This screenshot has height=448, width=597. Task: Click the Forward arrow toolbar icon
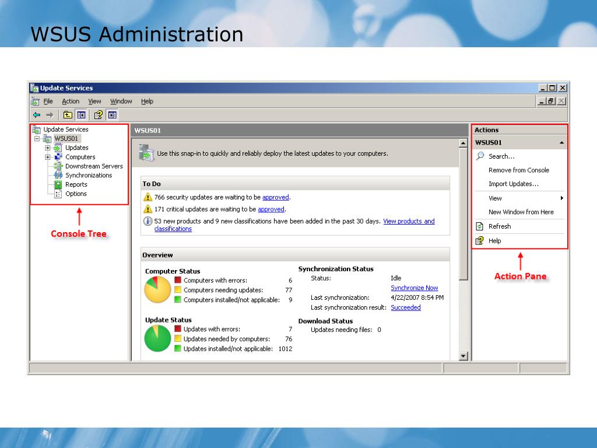50,115
